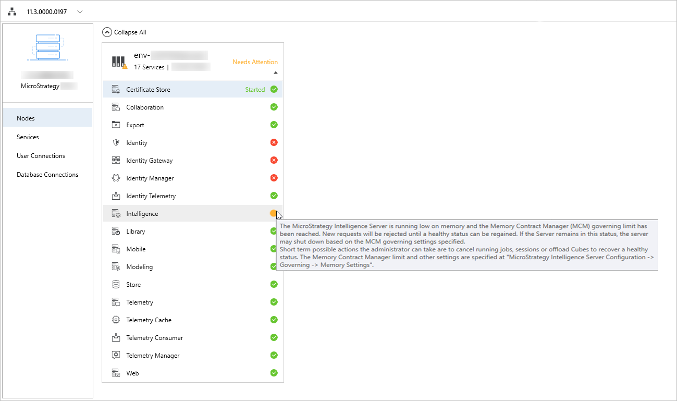Click the Certificate Store service icon
Viewport: 677px width, 401px height.
[116, 90]
